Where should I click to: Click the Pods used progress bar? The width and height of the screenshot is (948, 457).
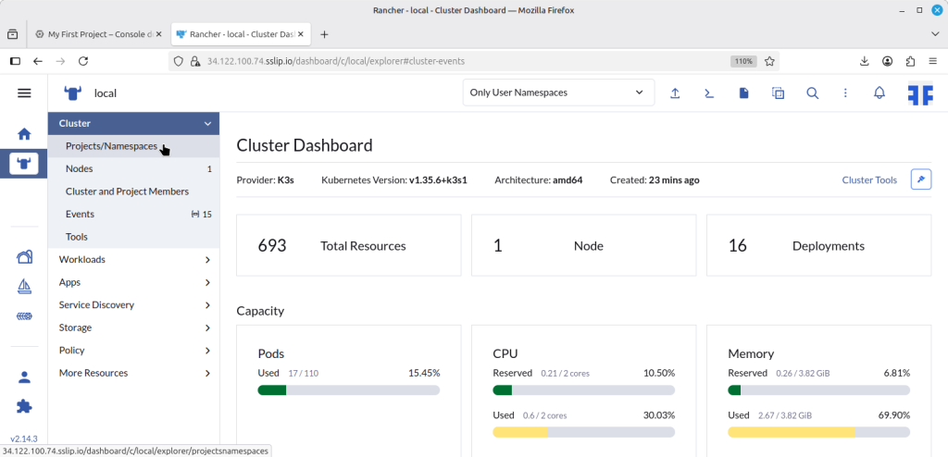click(349, 390)
